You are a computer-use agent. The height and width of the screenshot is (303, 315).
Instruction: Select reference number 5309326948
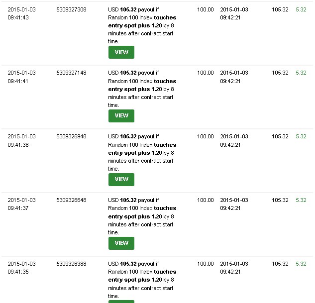point(71,136)
